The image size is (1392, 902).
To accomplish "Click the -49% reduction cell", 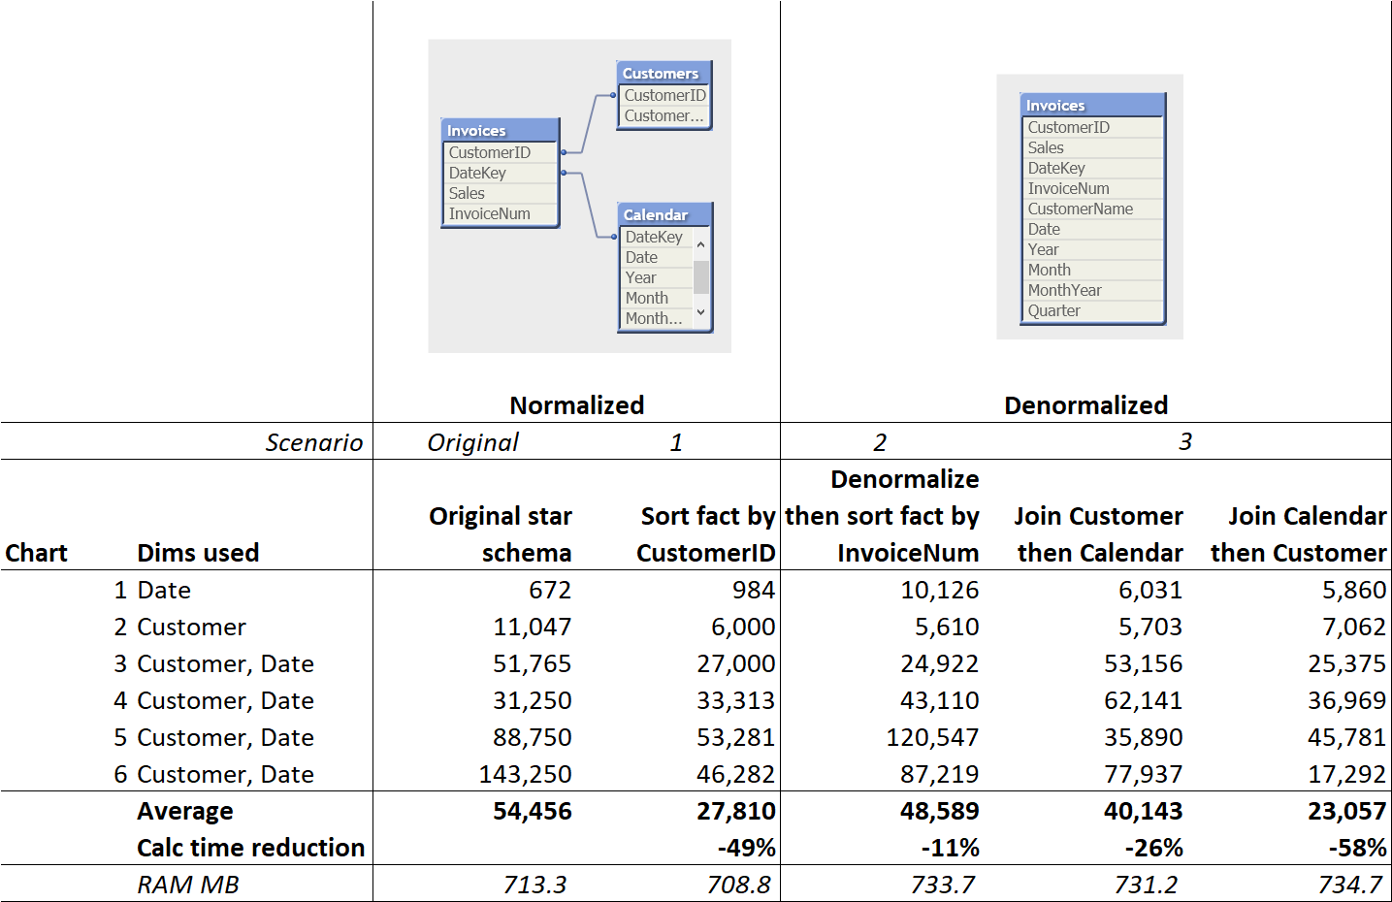I will [747, 848].
